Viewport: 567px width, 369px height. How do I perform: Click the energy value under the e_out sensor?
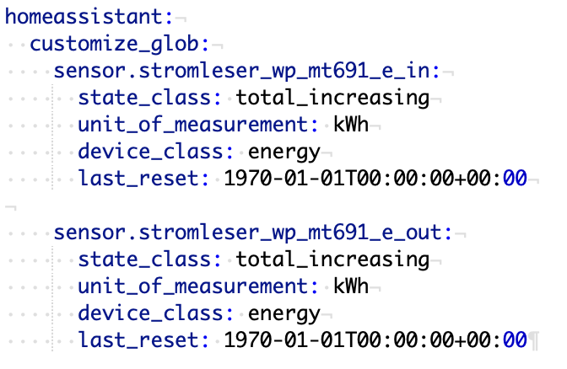pyautogui.click(x=284, y=313)
